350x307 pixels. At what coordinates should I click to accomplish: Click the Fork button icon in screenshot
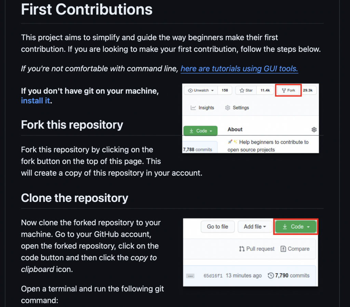284,90
